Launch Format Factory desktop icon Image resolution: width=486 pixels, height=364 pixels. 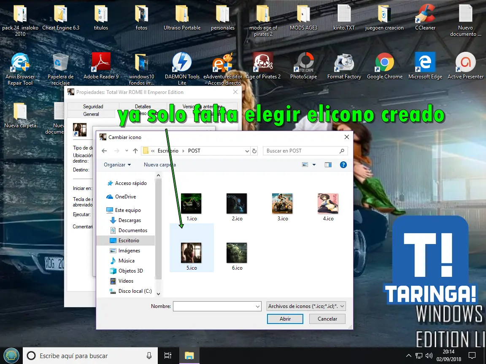click(x=344, y=66)
